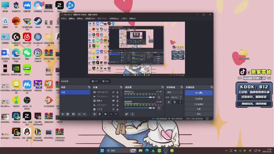Screen dimensions: 274x154
Task: Open 设置 in the controls panel
Action: [199, 109]
